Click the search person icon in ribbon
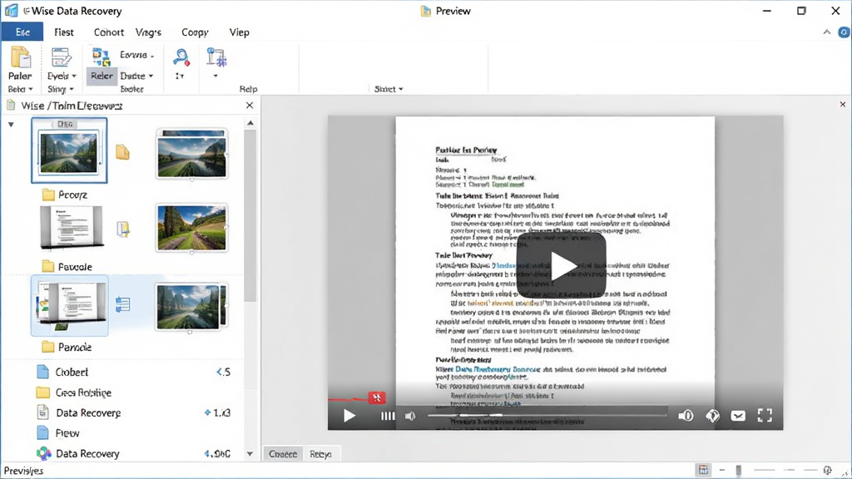 coord(181,57)
